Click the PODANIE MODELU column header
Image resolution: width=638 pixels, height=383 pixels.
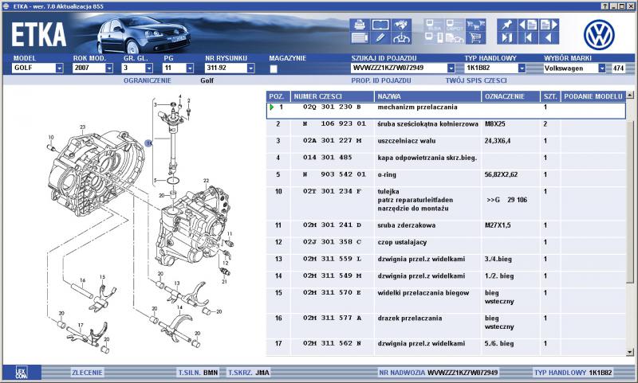[x=593, y=96]
